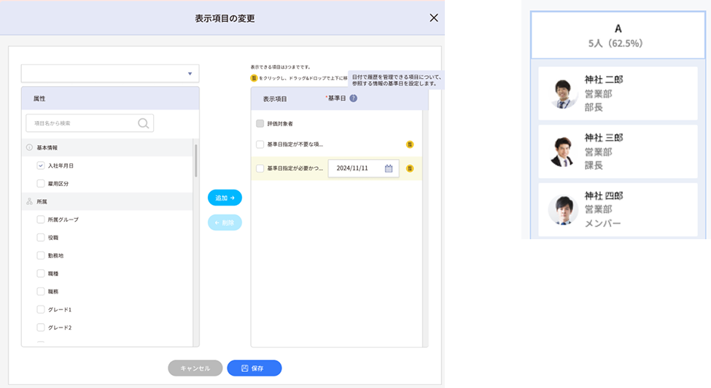Enable the 役職 checkbox
711x388 pixels.
coord(42,237)
